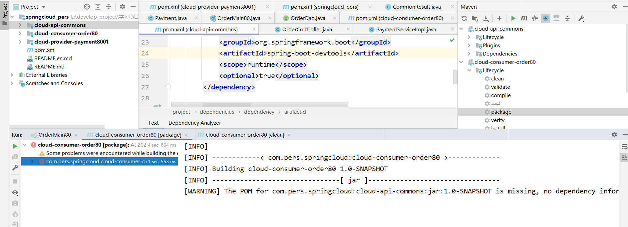Show Maven dependencies diagram icon
Image resolution: width=628 pixels, height=227 pixels.
(x=556, y=18)
